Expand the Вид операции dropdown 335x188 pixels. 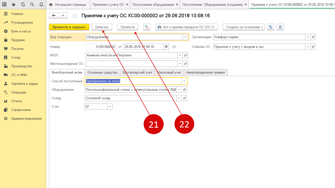(185, 37)
